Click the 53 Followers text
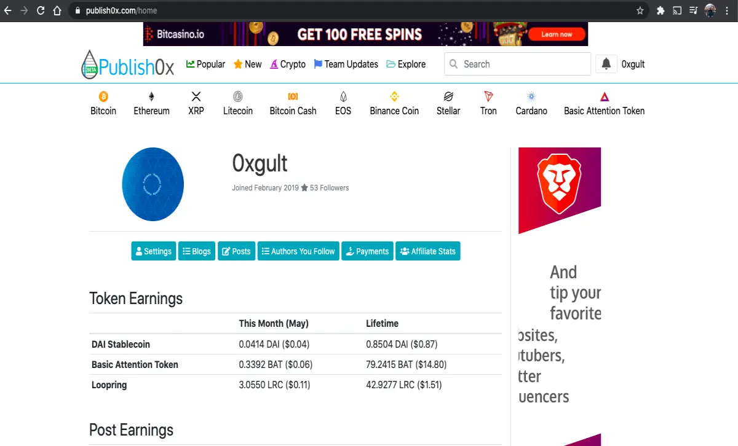738x446 pixels. 329,188
